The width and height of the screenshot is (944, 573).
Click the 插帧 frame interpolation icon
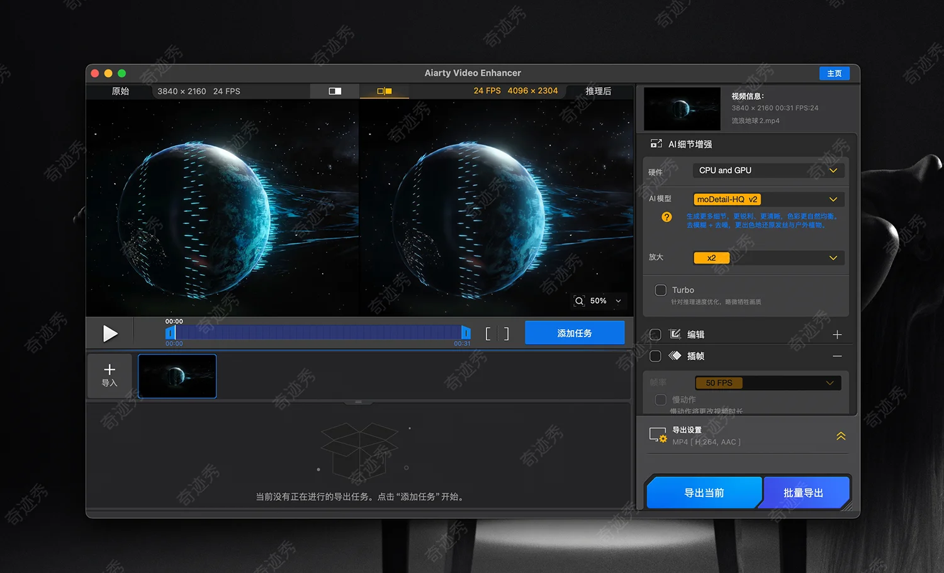point(675,356)
